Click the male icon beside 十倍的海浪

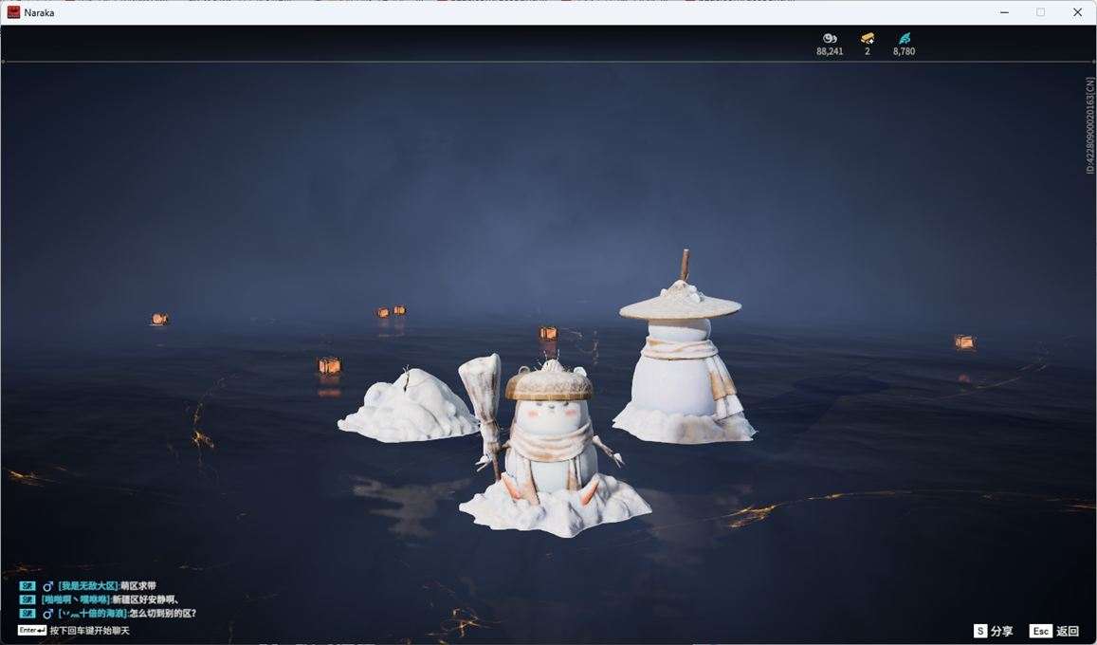pyautogui.click(x=47, y=614)
